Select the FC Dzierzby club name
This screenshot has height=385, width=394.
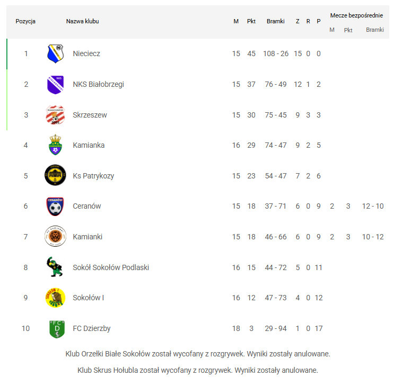click(x=91, y=328)
